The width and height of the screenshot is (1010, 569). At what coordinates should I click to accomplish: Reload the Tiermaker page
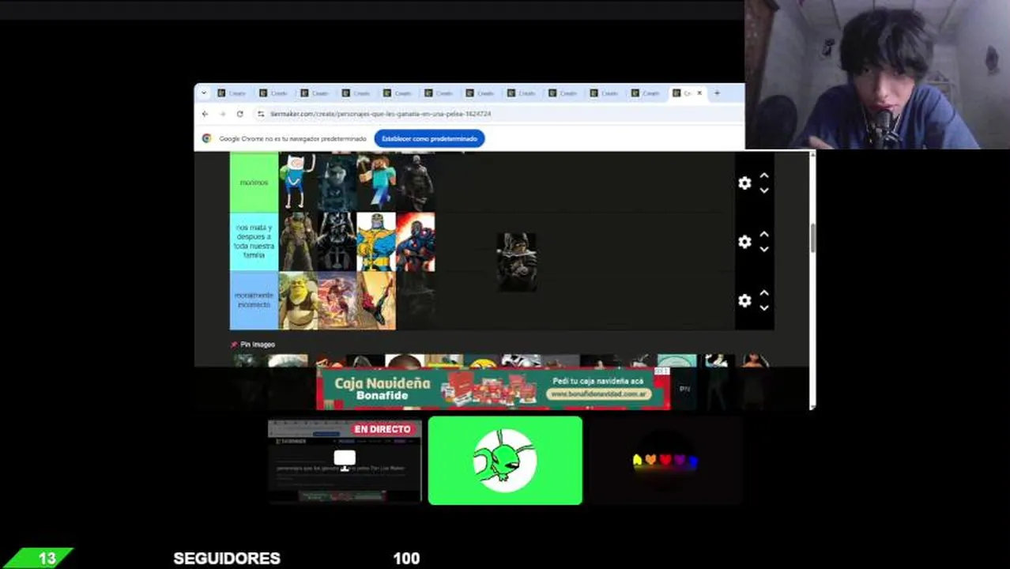(x=240, y=114)
